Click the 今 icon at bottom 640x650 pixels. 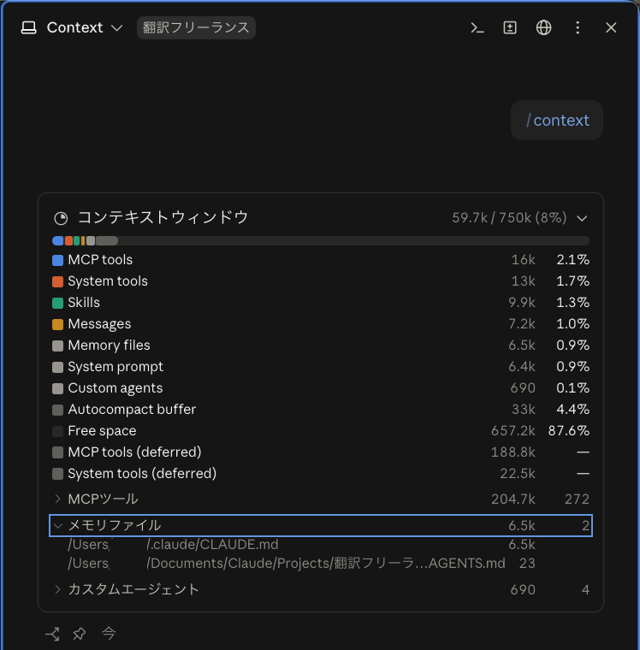(109, 633)
